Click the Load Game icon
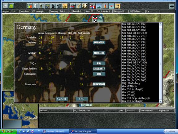The image size is (178, 134). click(5, 6)
